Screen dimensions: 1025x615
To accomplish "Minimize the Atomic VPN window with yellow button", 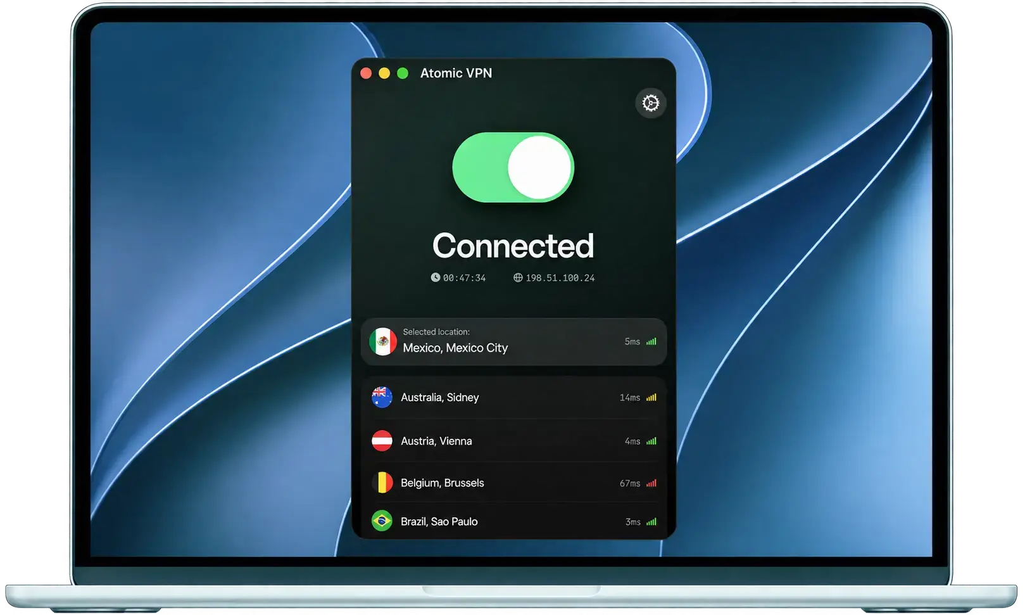I will (384, 73).
